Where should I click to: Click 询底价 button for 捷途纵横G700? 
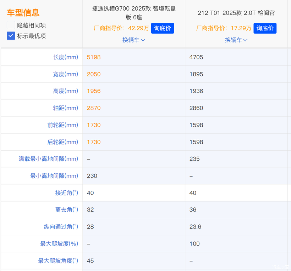click(x=163, y=28)
